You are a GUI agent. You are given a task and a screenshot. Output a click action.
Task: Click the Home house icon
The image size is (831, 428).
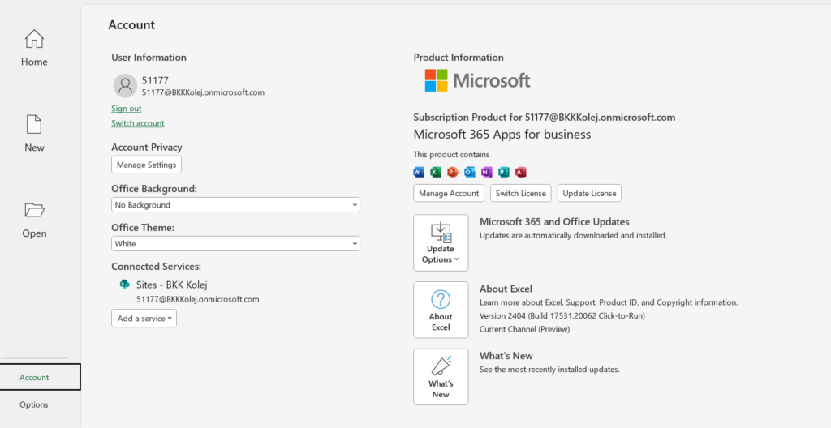(x=34, y=39)
